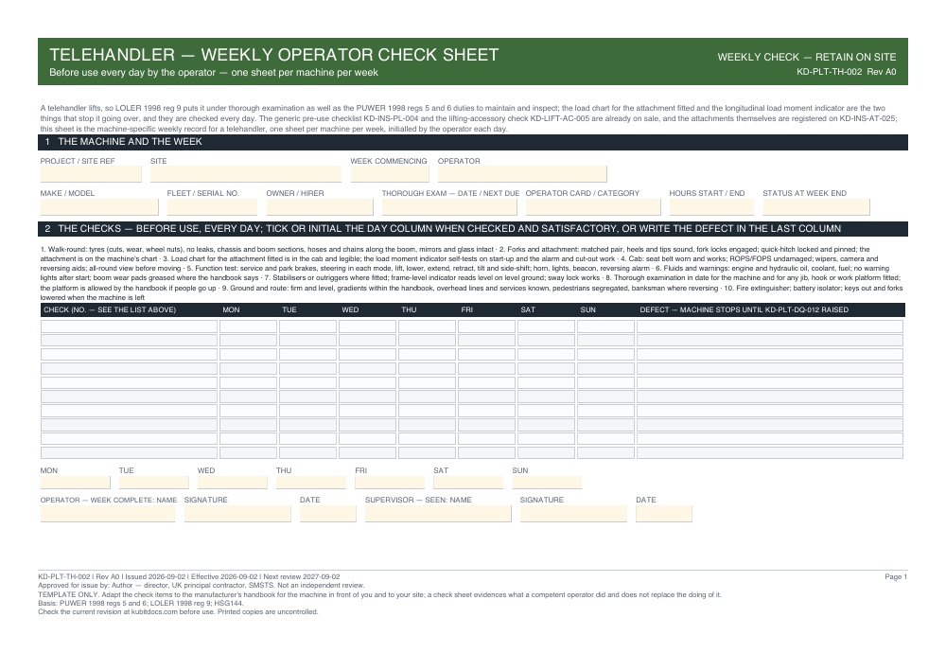Click the FLEET / SERIAL NO. field
The image size is (946, 670).
point(212,207)
